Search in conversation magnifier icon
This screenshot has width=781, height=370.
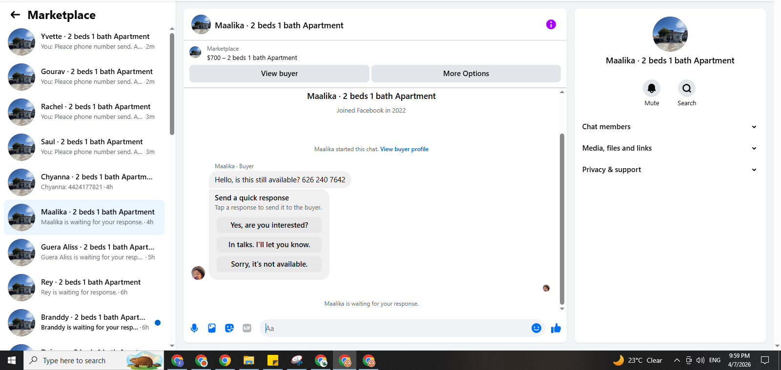(x=687, y=88)
